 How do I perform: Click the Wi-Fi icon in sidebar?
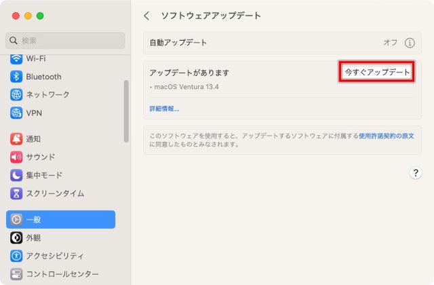pyautogui.click(x=16, y=59)
